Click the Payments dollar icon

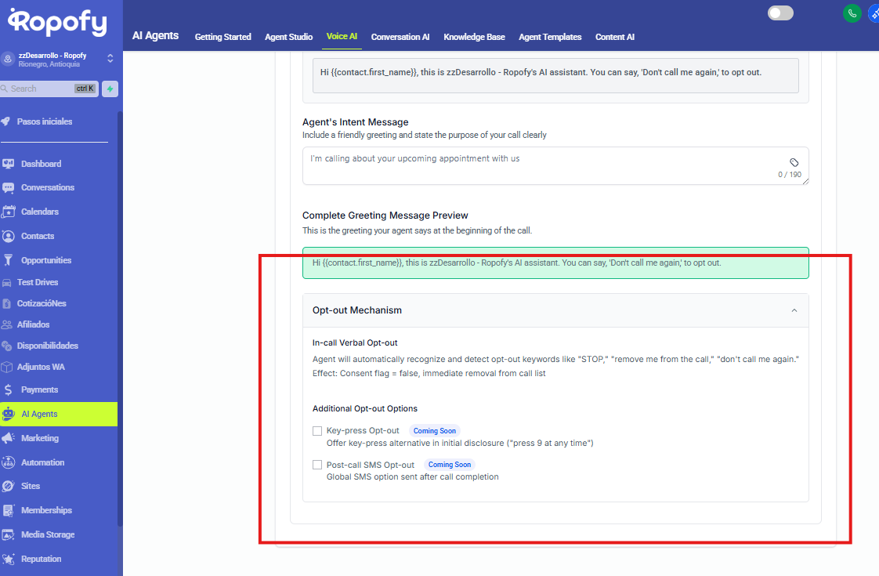(8, 389)
